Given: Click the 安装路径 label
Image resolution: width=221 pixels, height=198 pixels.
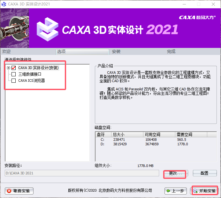Looking at the screenshot, I should tap(13, 166).
